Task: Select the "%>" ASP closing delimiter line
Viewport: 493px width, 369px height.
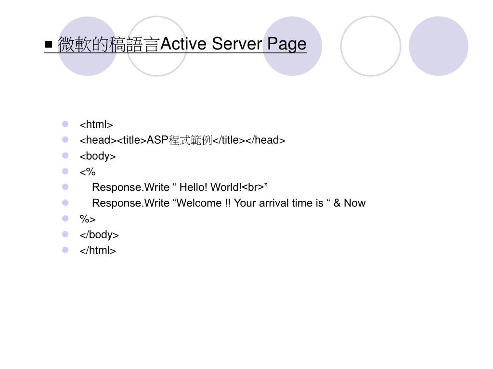Action: coord(88,219)
